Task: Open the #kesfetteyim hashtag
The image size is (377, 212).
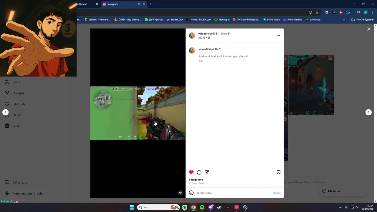Action: (230, 56)
